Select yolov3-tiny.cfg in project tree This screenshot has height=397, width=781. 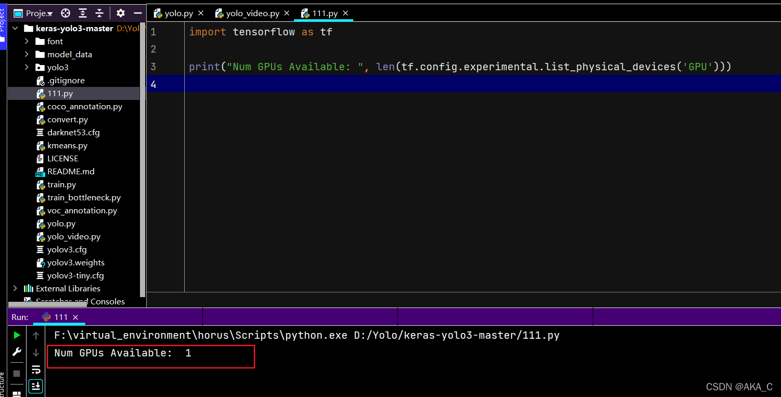coord(75,275)
